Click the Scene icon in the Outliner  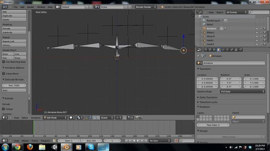click(x=200, y=17)
